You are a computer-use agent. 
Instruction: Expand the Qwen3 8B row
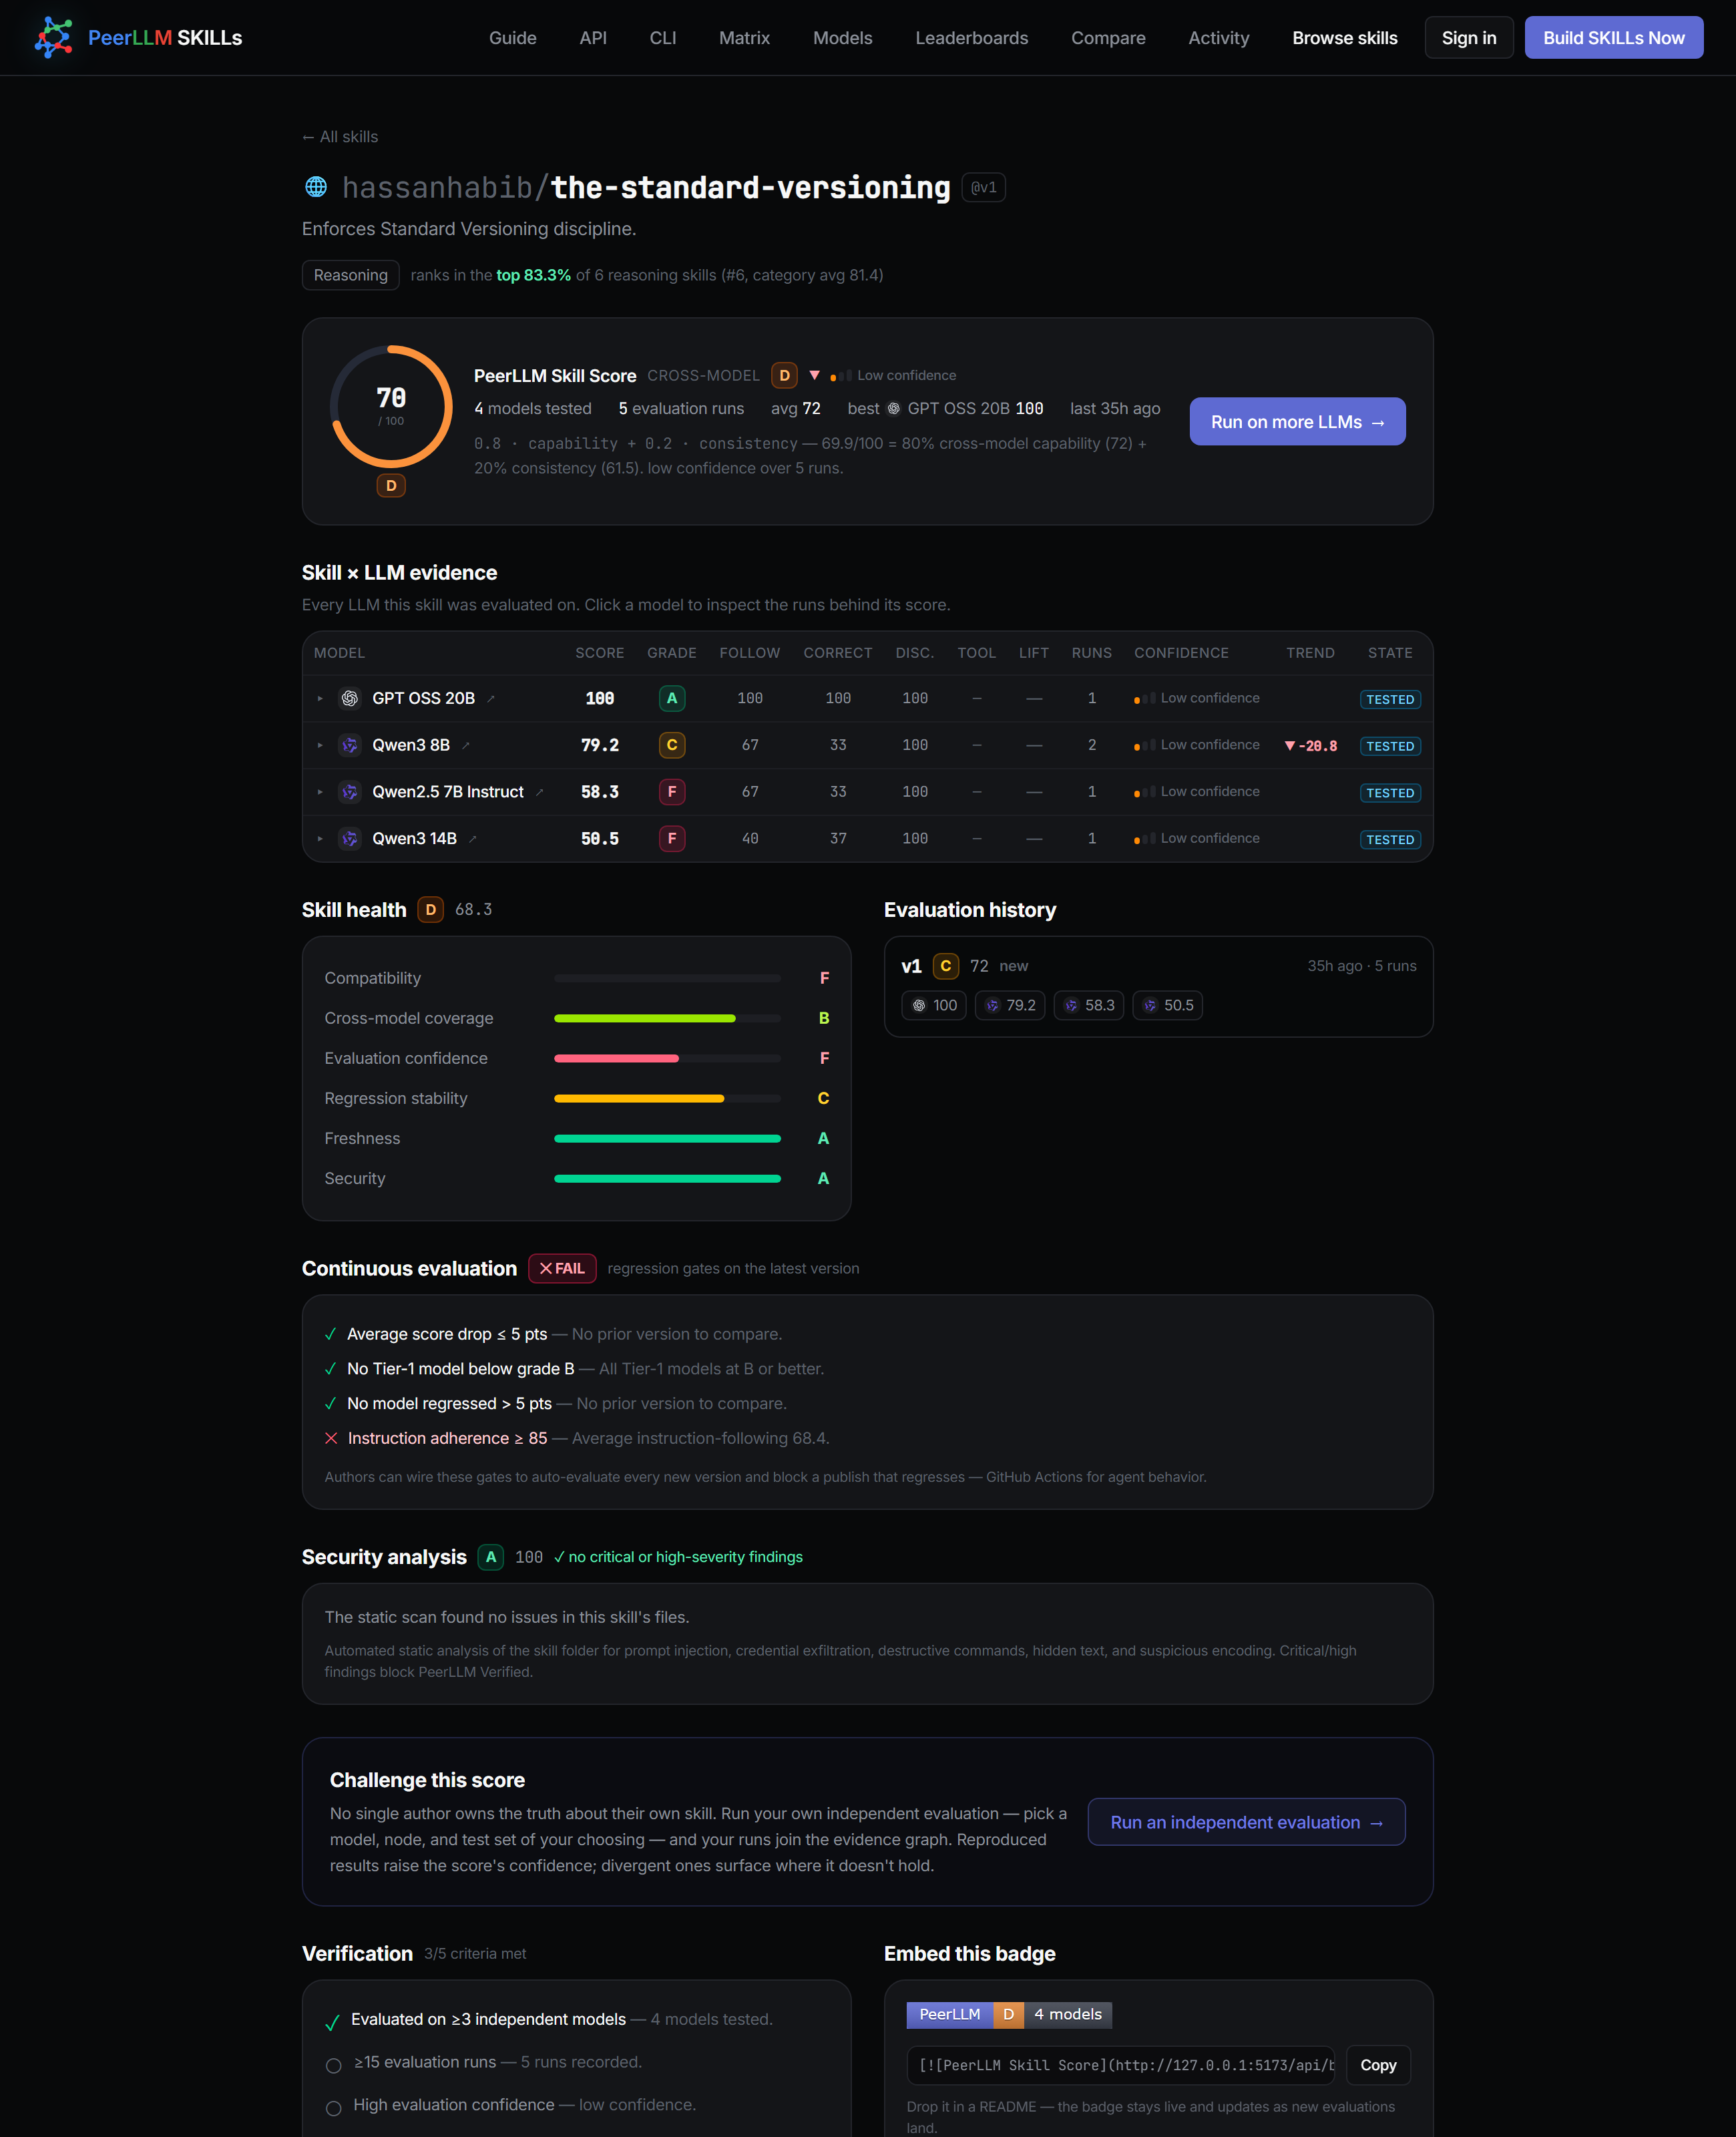pos(320,746)
